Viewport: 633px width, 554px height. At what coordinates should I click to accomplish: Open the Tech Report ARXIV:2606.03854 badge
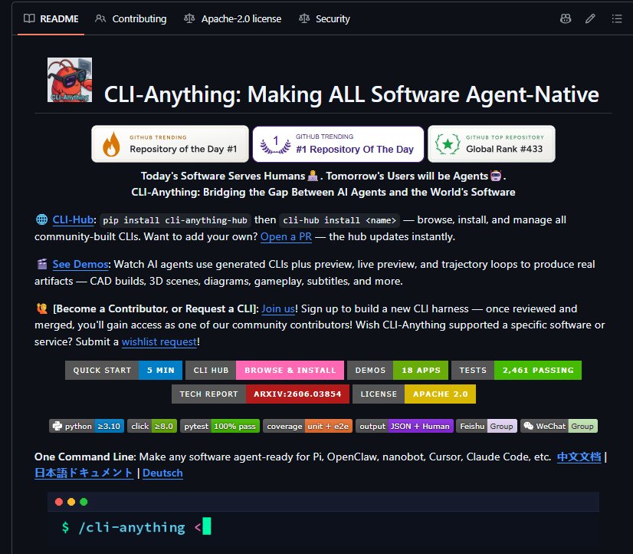pyautogui.click(x=261, y=394)
